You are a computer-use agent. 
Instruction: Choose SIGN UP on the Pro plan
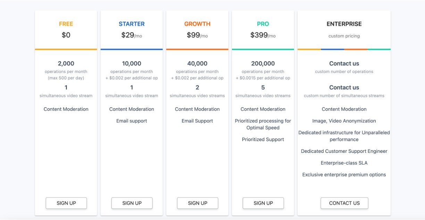263,203
